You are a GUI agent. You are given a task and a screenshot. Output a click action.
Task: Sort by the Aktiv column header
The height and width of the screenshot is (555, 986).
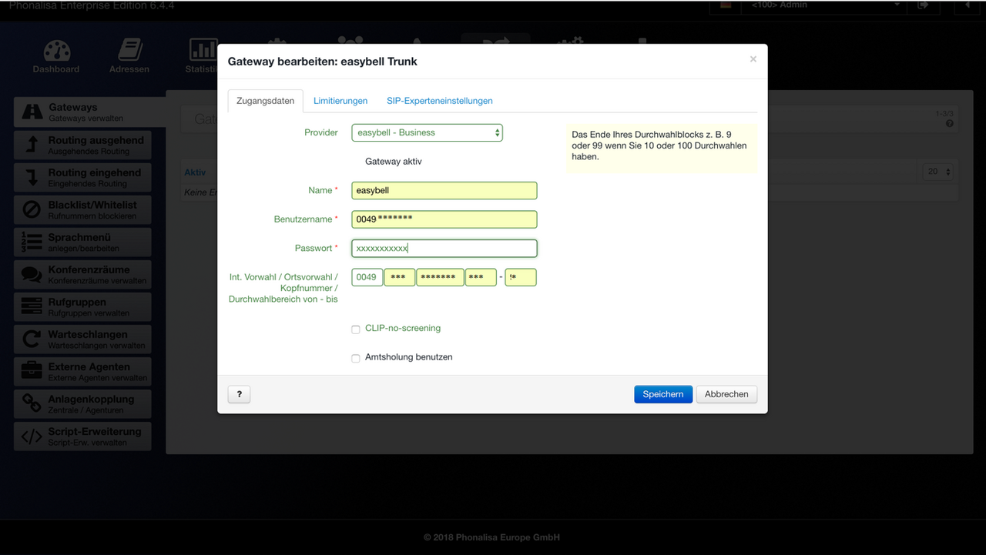point(195,172)
